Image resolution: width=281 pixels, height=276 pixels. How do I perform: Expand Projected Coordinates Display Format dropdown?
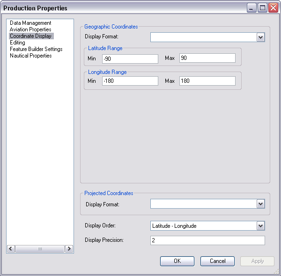point(261,204)
